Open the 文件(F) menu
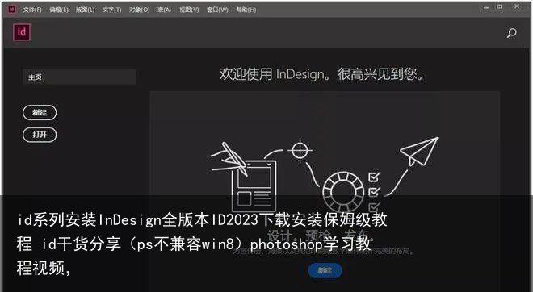Screen dimensions: 533x292 coord(32,10)
